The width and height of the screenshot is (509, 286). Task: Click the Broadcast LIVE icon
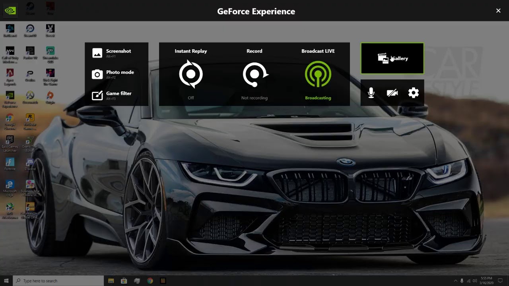318,74
